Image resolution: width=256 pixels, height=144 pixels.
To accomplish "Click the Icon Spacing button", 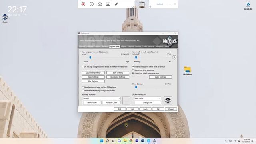I will [118, 73].
